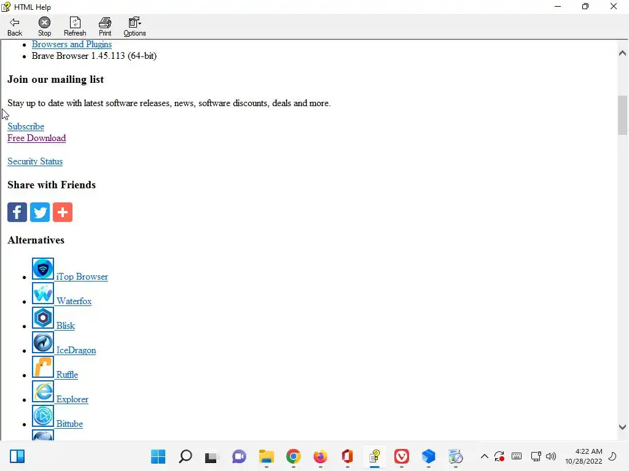
Task: Open the Waterfox link
Action: (74, 301)
